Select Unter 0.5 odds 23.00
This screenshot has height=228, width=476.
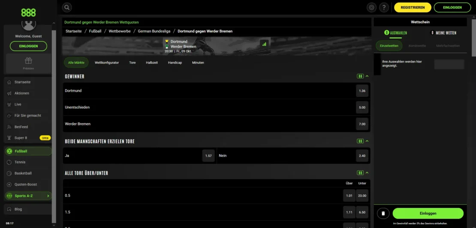pos(362,195)
